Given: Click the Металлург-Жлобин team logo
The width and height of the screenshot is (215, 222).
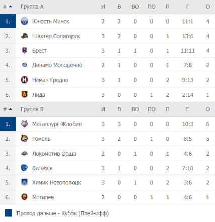Looking at the screenshot, I should click(24, 124).
